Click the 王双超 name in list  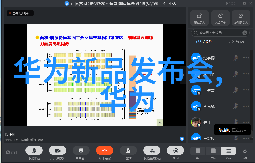click(x=209, y=138)
